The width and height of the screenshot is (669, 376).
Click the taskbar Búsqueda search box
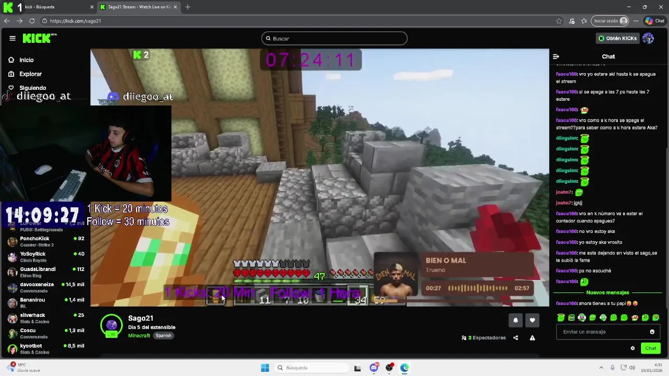pos(311,368)
